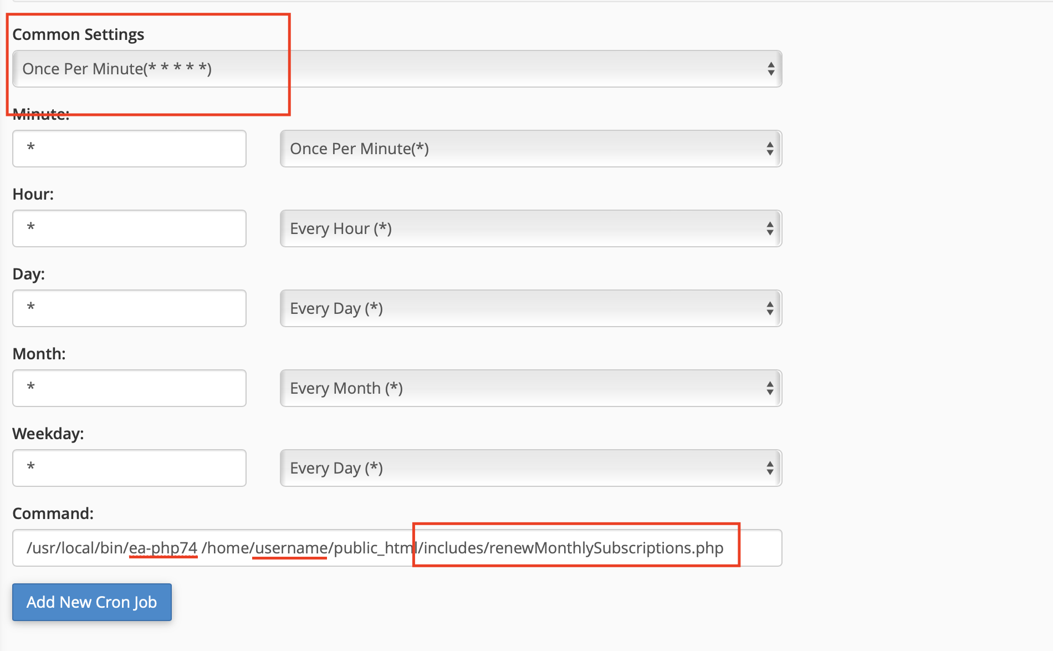Select the Day text field
Screen dimensions: 1053x651
[129, 308]
